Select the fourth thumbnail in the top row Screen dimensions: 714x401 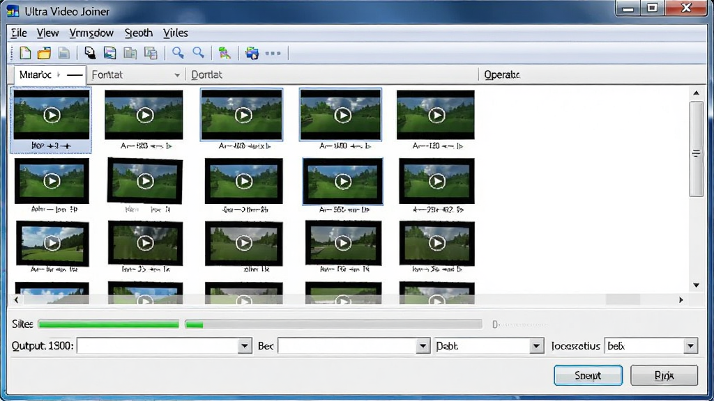(x=340, y=115)
